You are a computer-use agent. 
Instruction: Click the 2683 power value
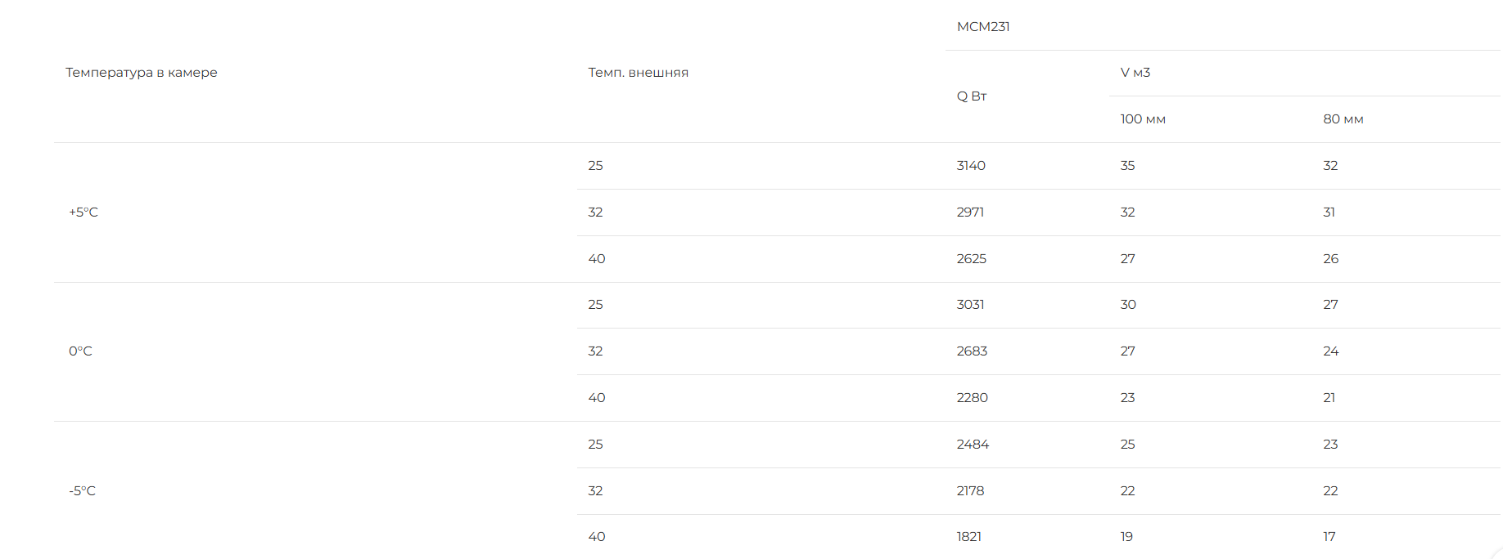(x=972, y=351)
